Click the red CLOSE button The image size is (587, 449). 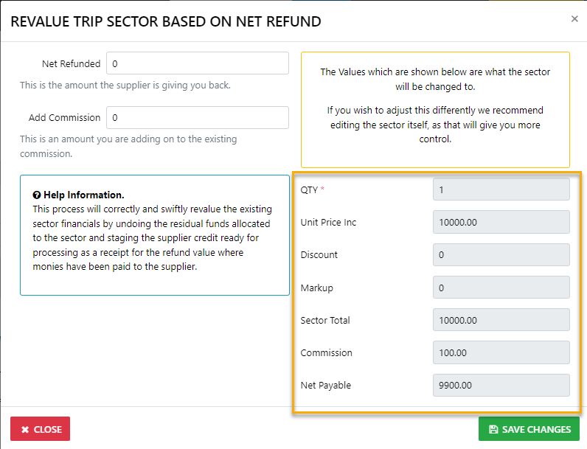(40, 429)
